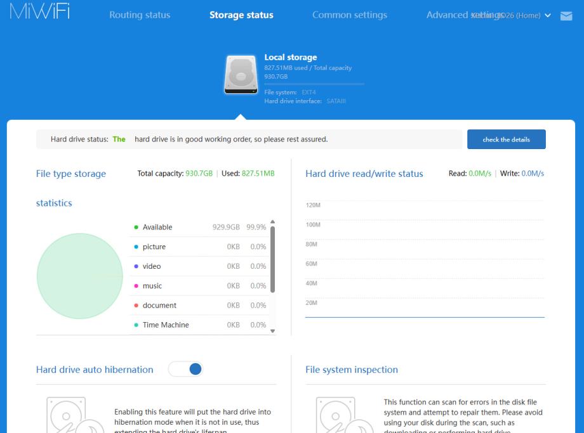Select the music row in statistics
The height and width of the screenshot is (433, 584).
[x=200, y=286]
